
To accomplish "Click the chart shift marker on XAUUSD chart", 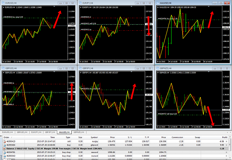I will 209,6.
